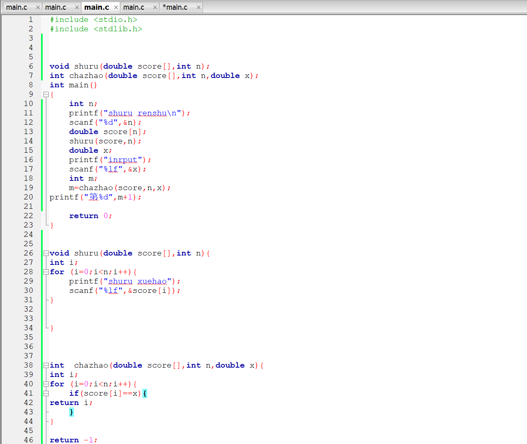Switch to the modified *main.c tab
Screen dimensions: 527x444
[x=175, y=7]
